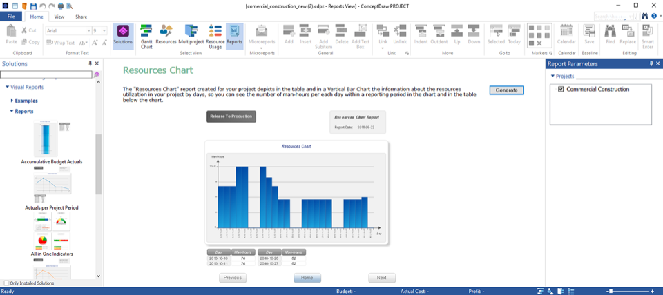663x295 pixels.
Task: Open the View ribbon tab
Action: 59,17
